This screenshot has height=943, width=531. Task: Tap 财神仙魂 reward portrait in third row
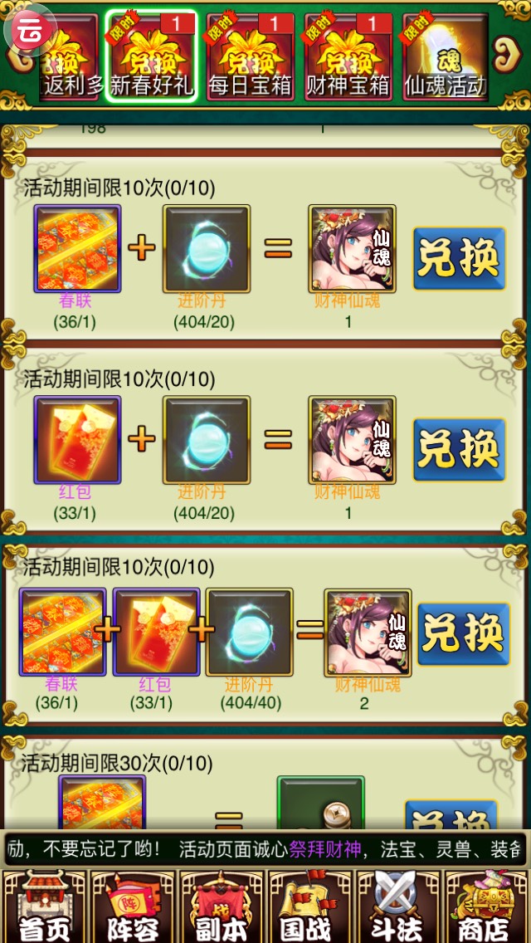(368, 633)
